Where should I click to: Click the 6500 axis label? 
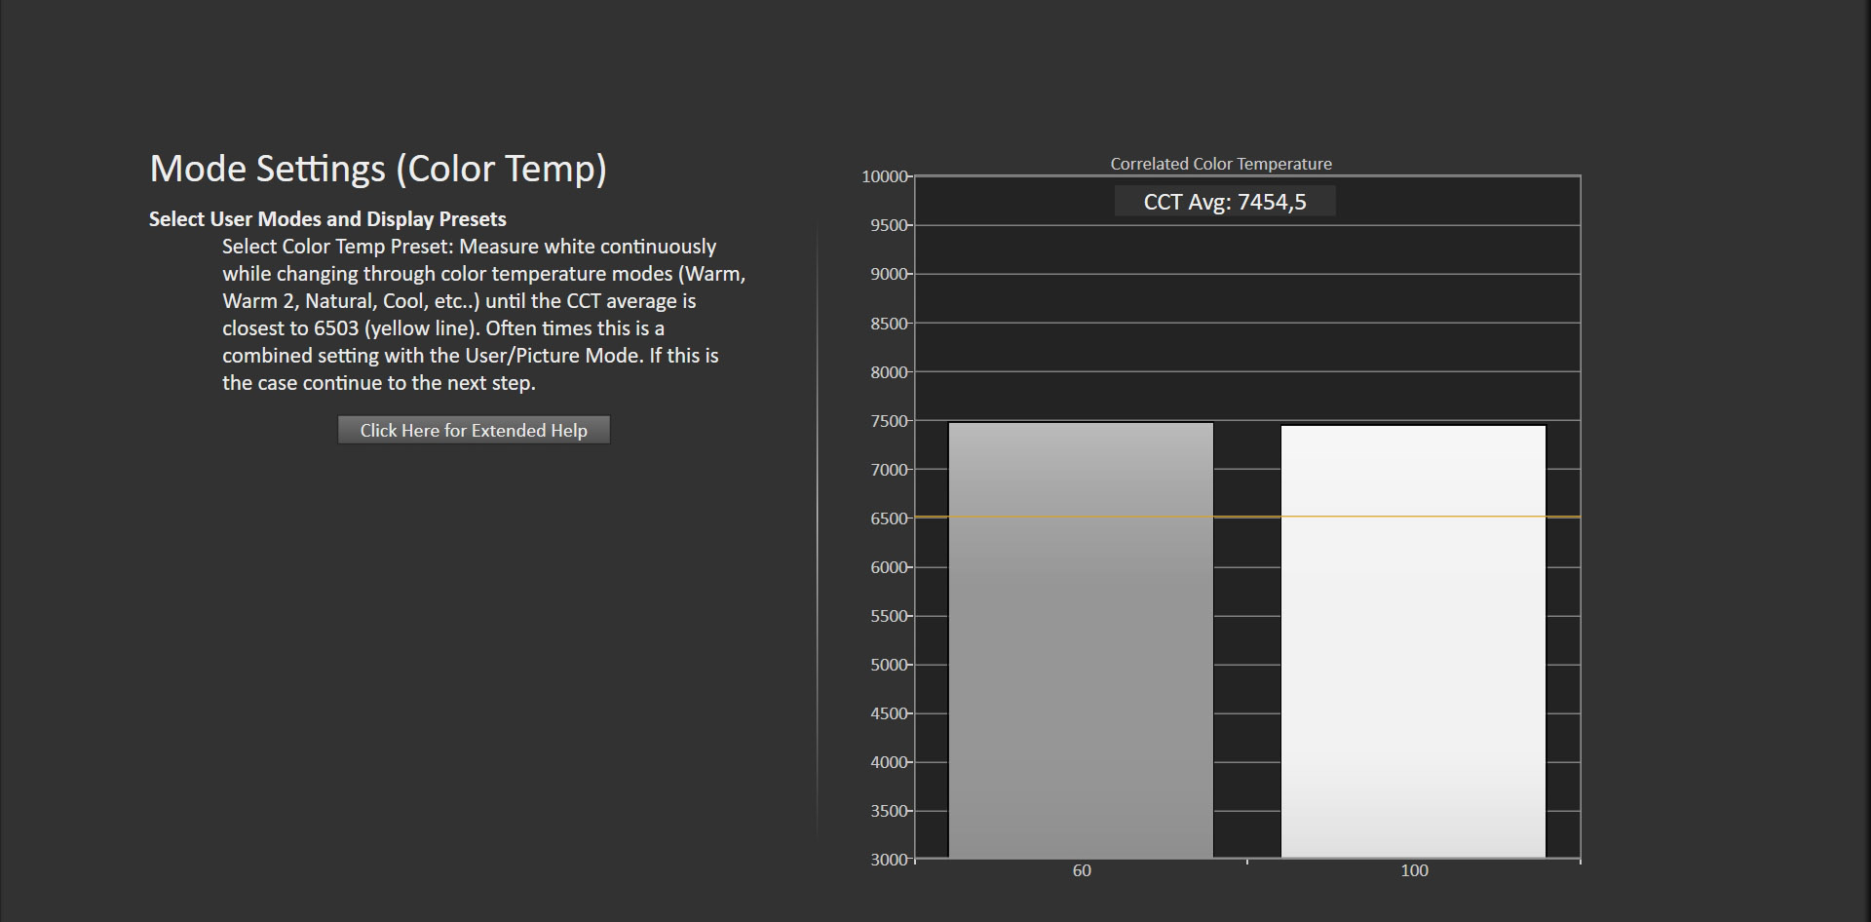(x=889, y=519)
